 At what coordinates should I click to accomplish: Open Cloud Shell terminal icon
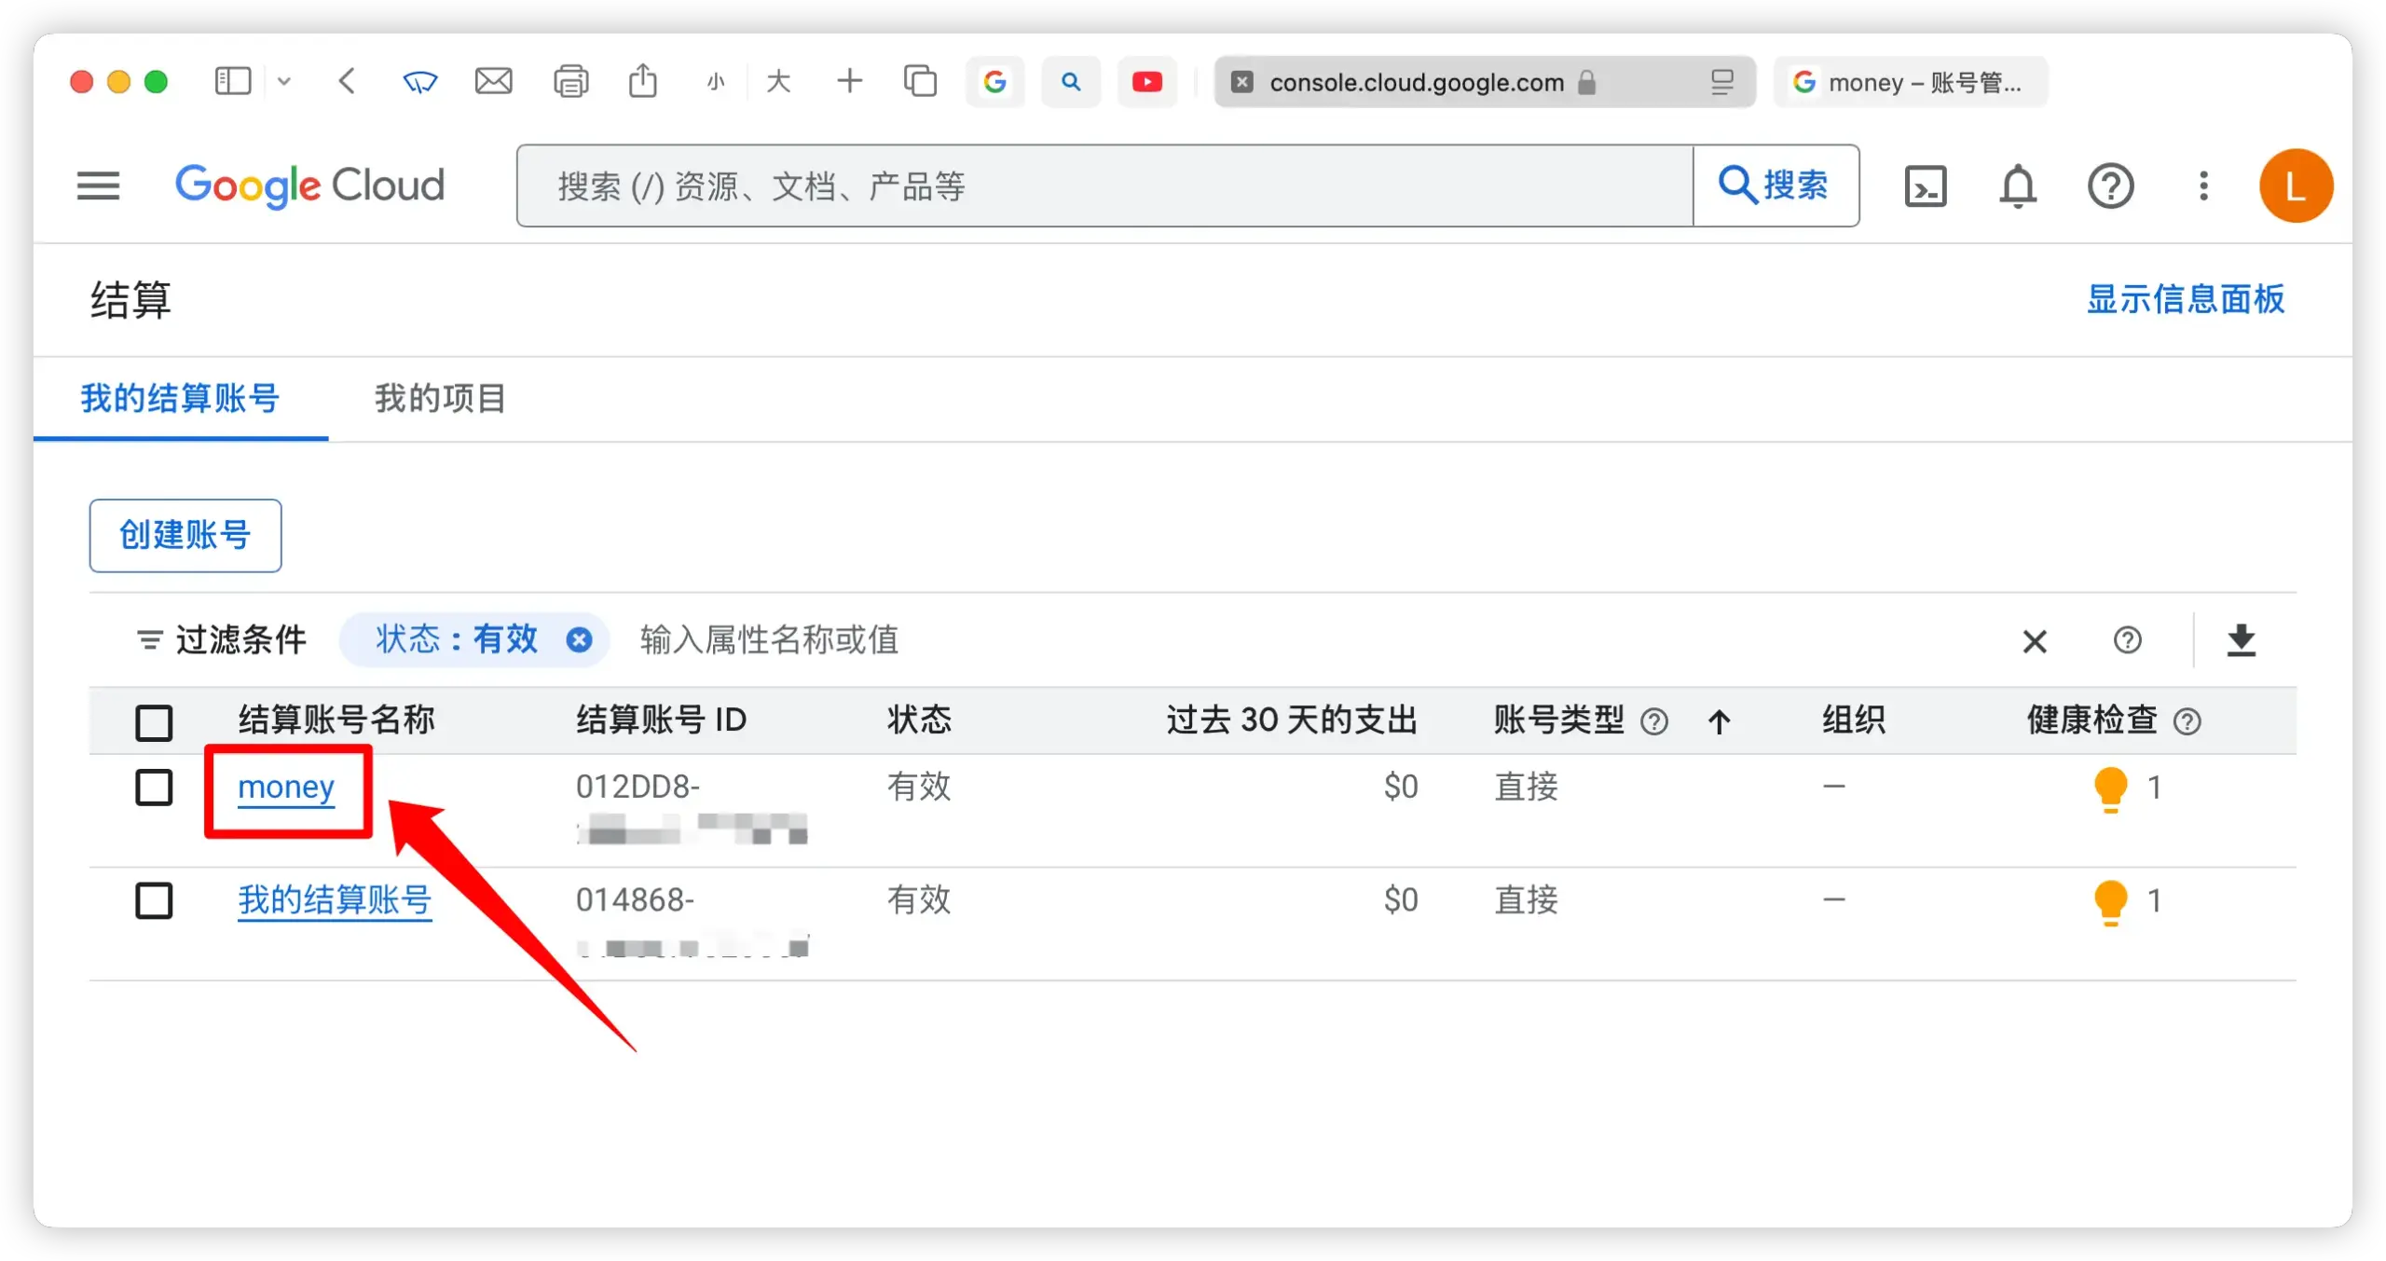pyautogui.click(x=1926, y=186)
